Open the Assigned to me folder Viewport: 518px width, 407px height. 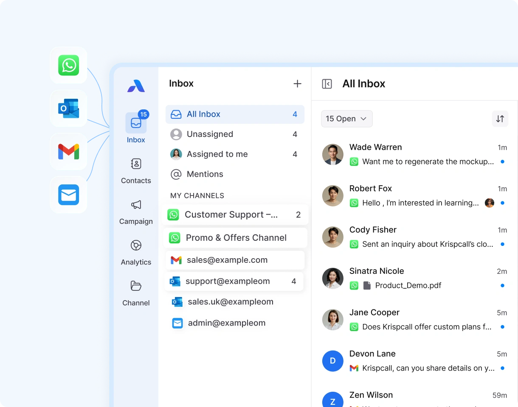pyautogui.click(x=234, y=154)
